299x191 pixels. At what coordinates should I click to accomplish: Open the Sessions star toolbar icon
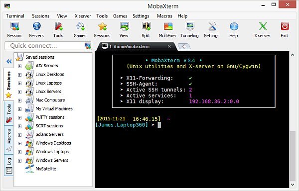pos(102,26)
